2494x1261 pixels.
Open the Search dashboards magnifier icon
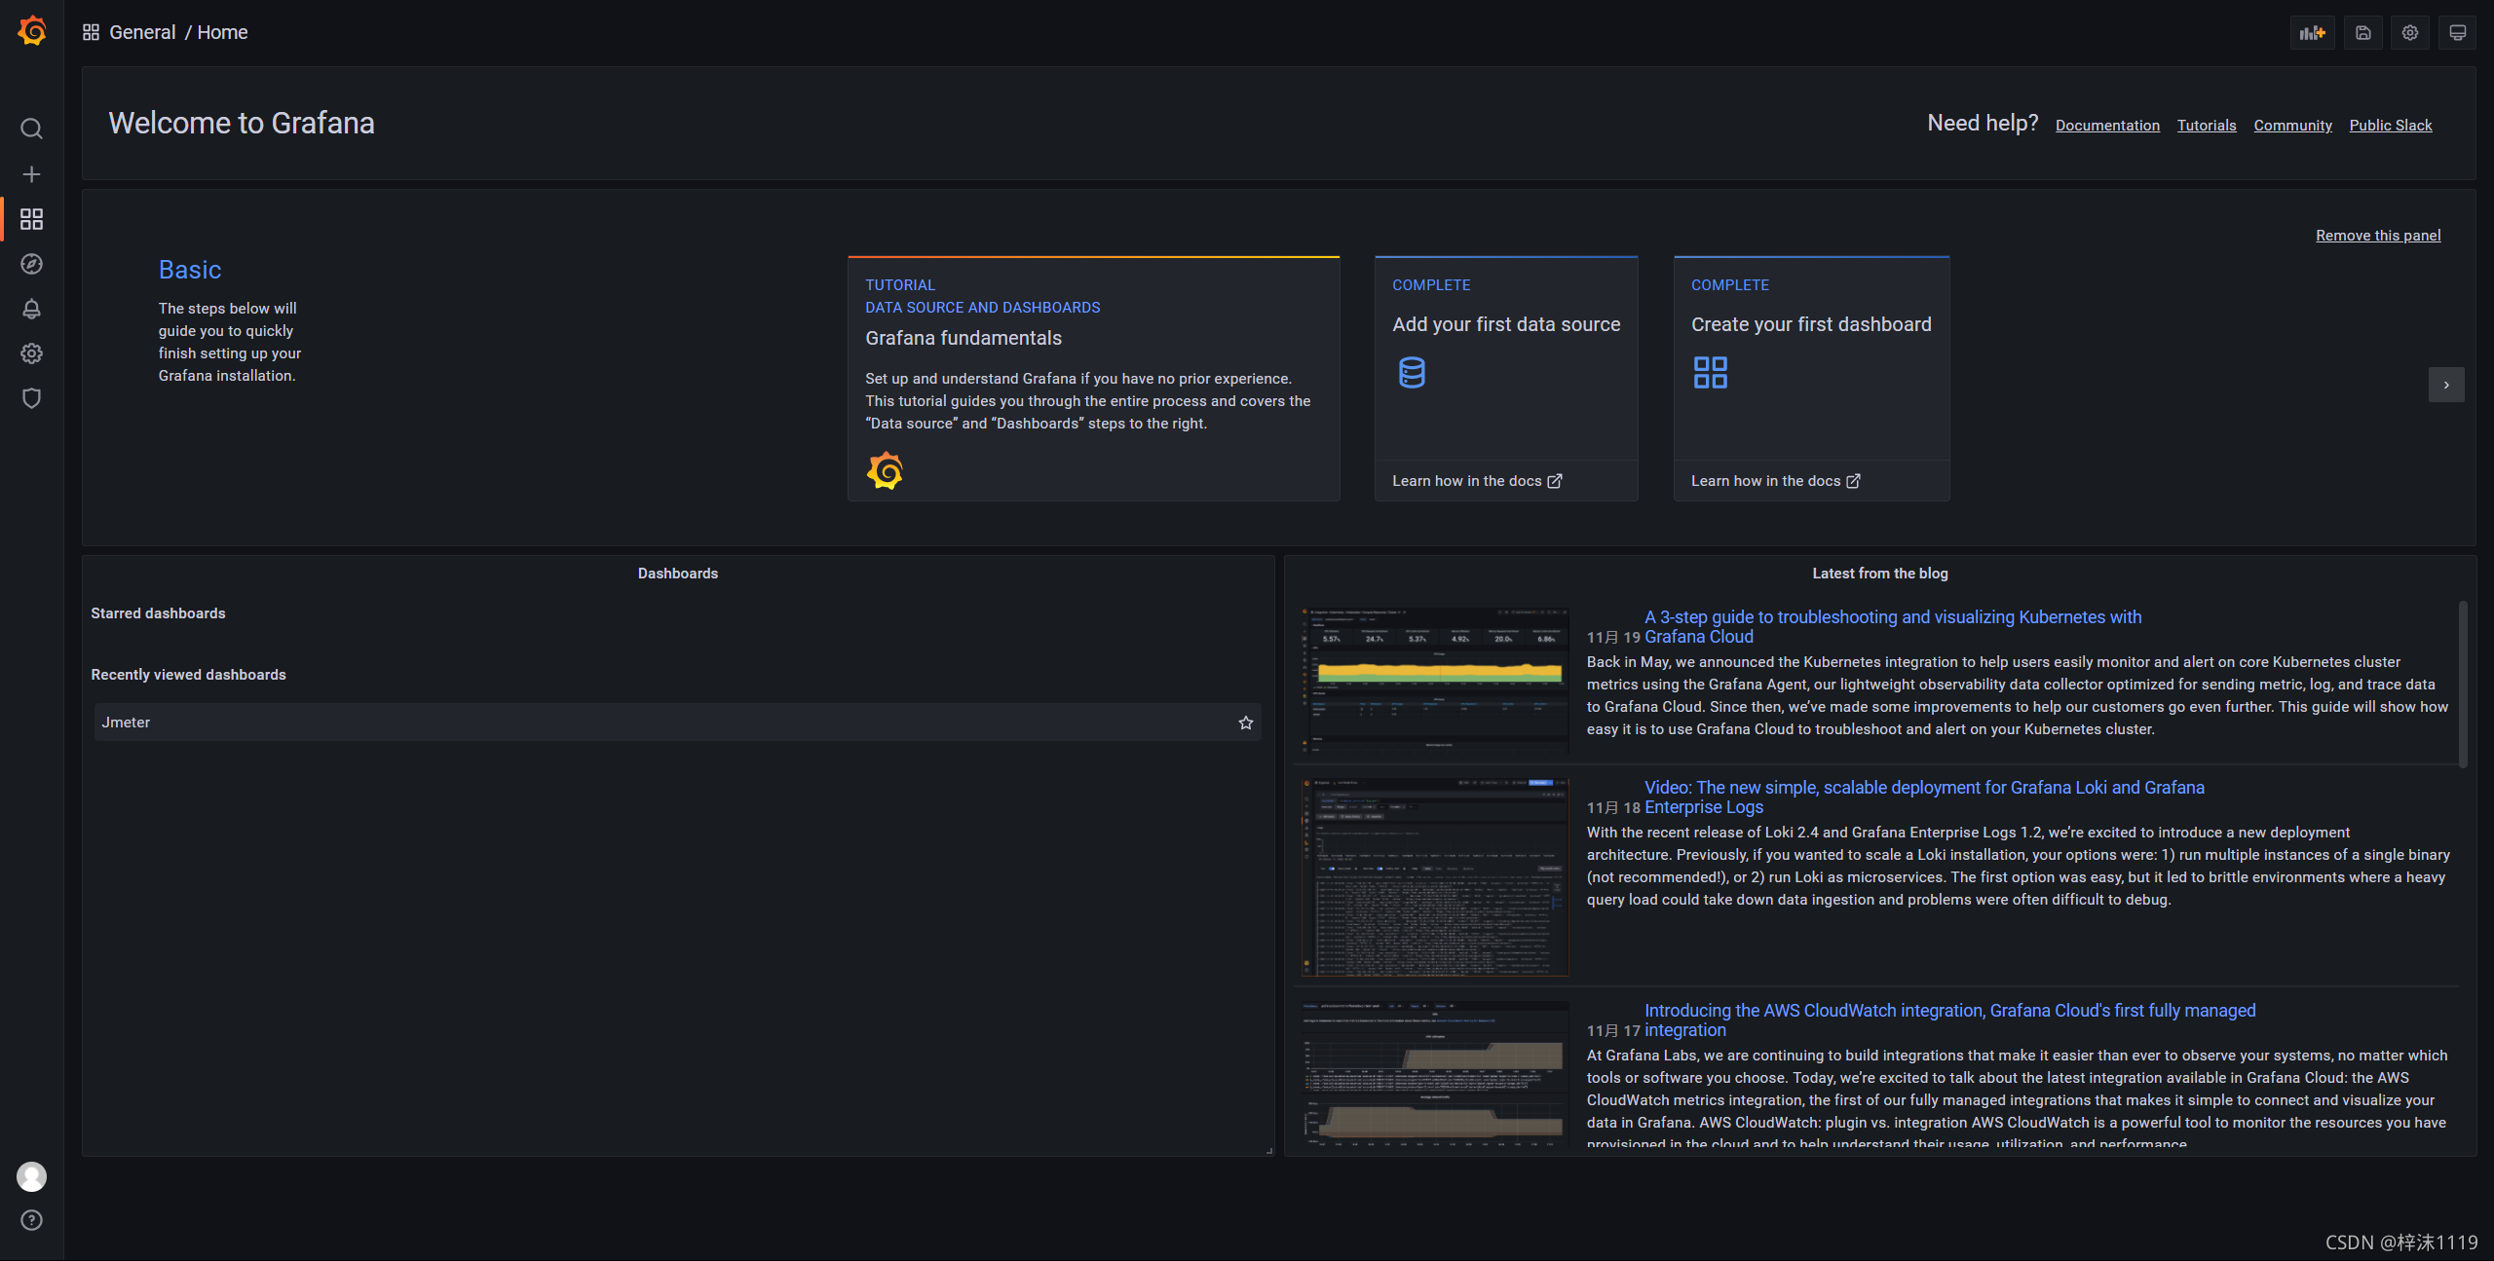pyautogui.click(x=31, y=129)
